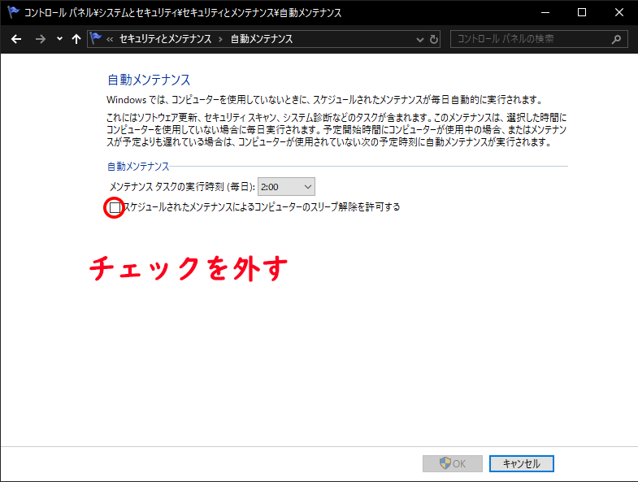Screen dimensions: 638x482
Task: Navigate to セキュリティとメンテナンス breadcrumb
Action: coord(165,39)
